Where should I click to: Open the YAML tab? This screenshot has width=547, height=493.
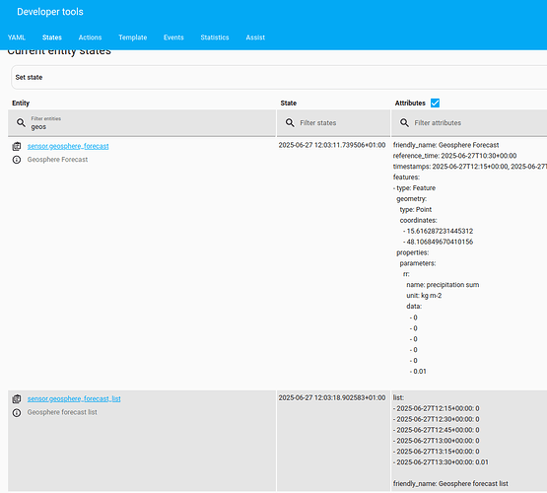[x=17, y=37]
